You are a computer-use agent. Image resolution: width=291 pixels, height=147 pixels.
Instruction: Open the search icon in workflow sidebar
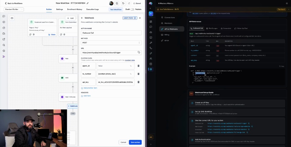pos(4,45)
